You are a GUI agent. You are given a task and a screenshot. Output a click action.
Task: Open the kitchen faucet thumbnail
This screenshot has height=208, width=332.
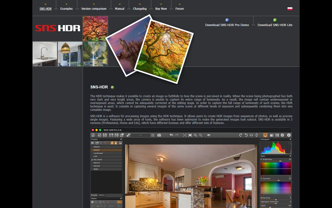pyautogui.click(x=45, y=54)
